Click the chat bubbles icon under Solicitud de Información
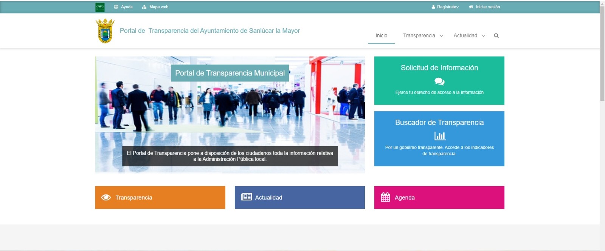This screenshot has width=605, height=251. tap(439, 81)
